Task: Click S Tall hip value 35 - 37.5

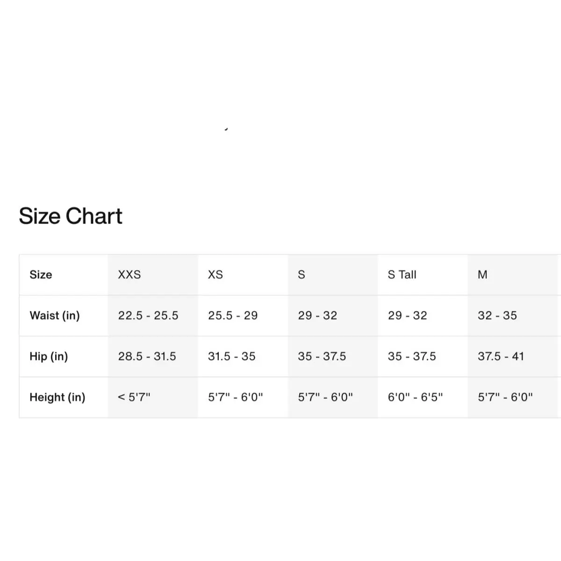Action: click(x=412, y=356)
